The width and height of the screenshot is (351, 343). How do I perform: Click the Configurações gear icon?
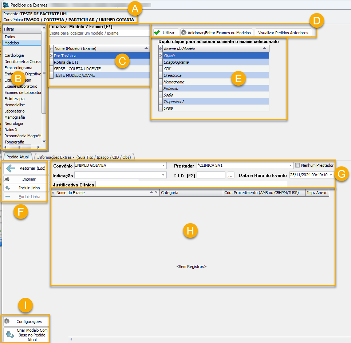point(7,321)
